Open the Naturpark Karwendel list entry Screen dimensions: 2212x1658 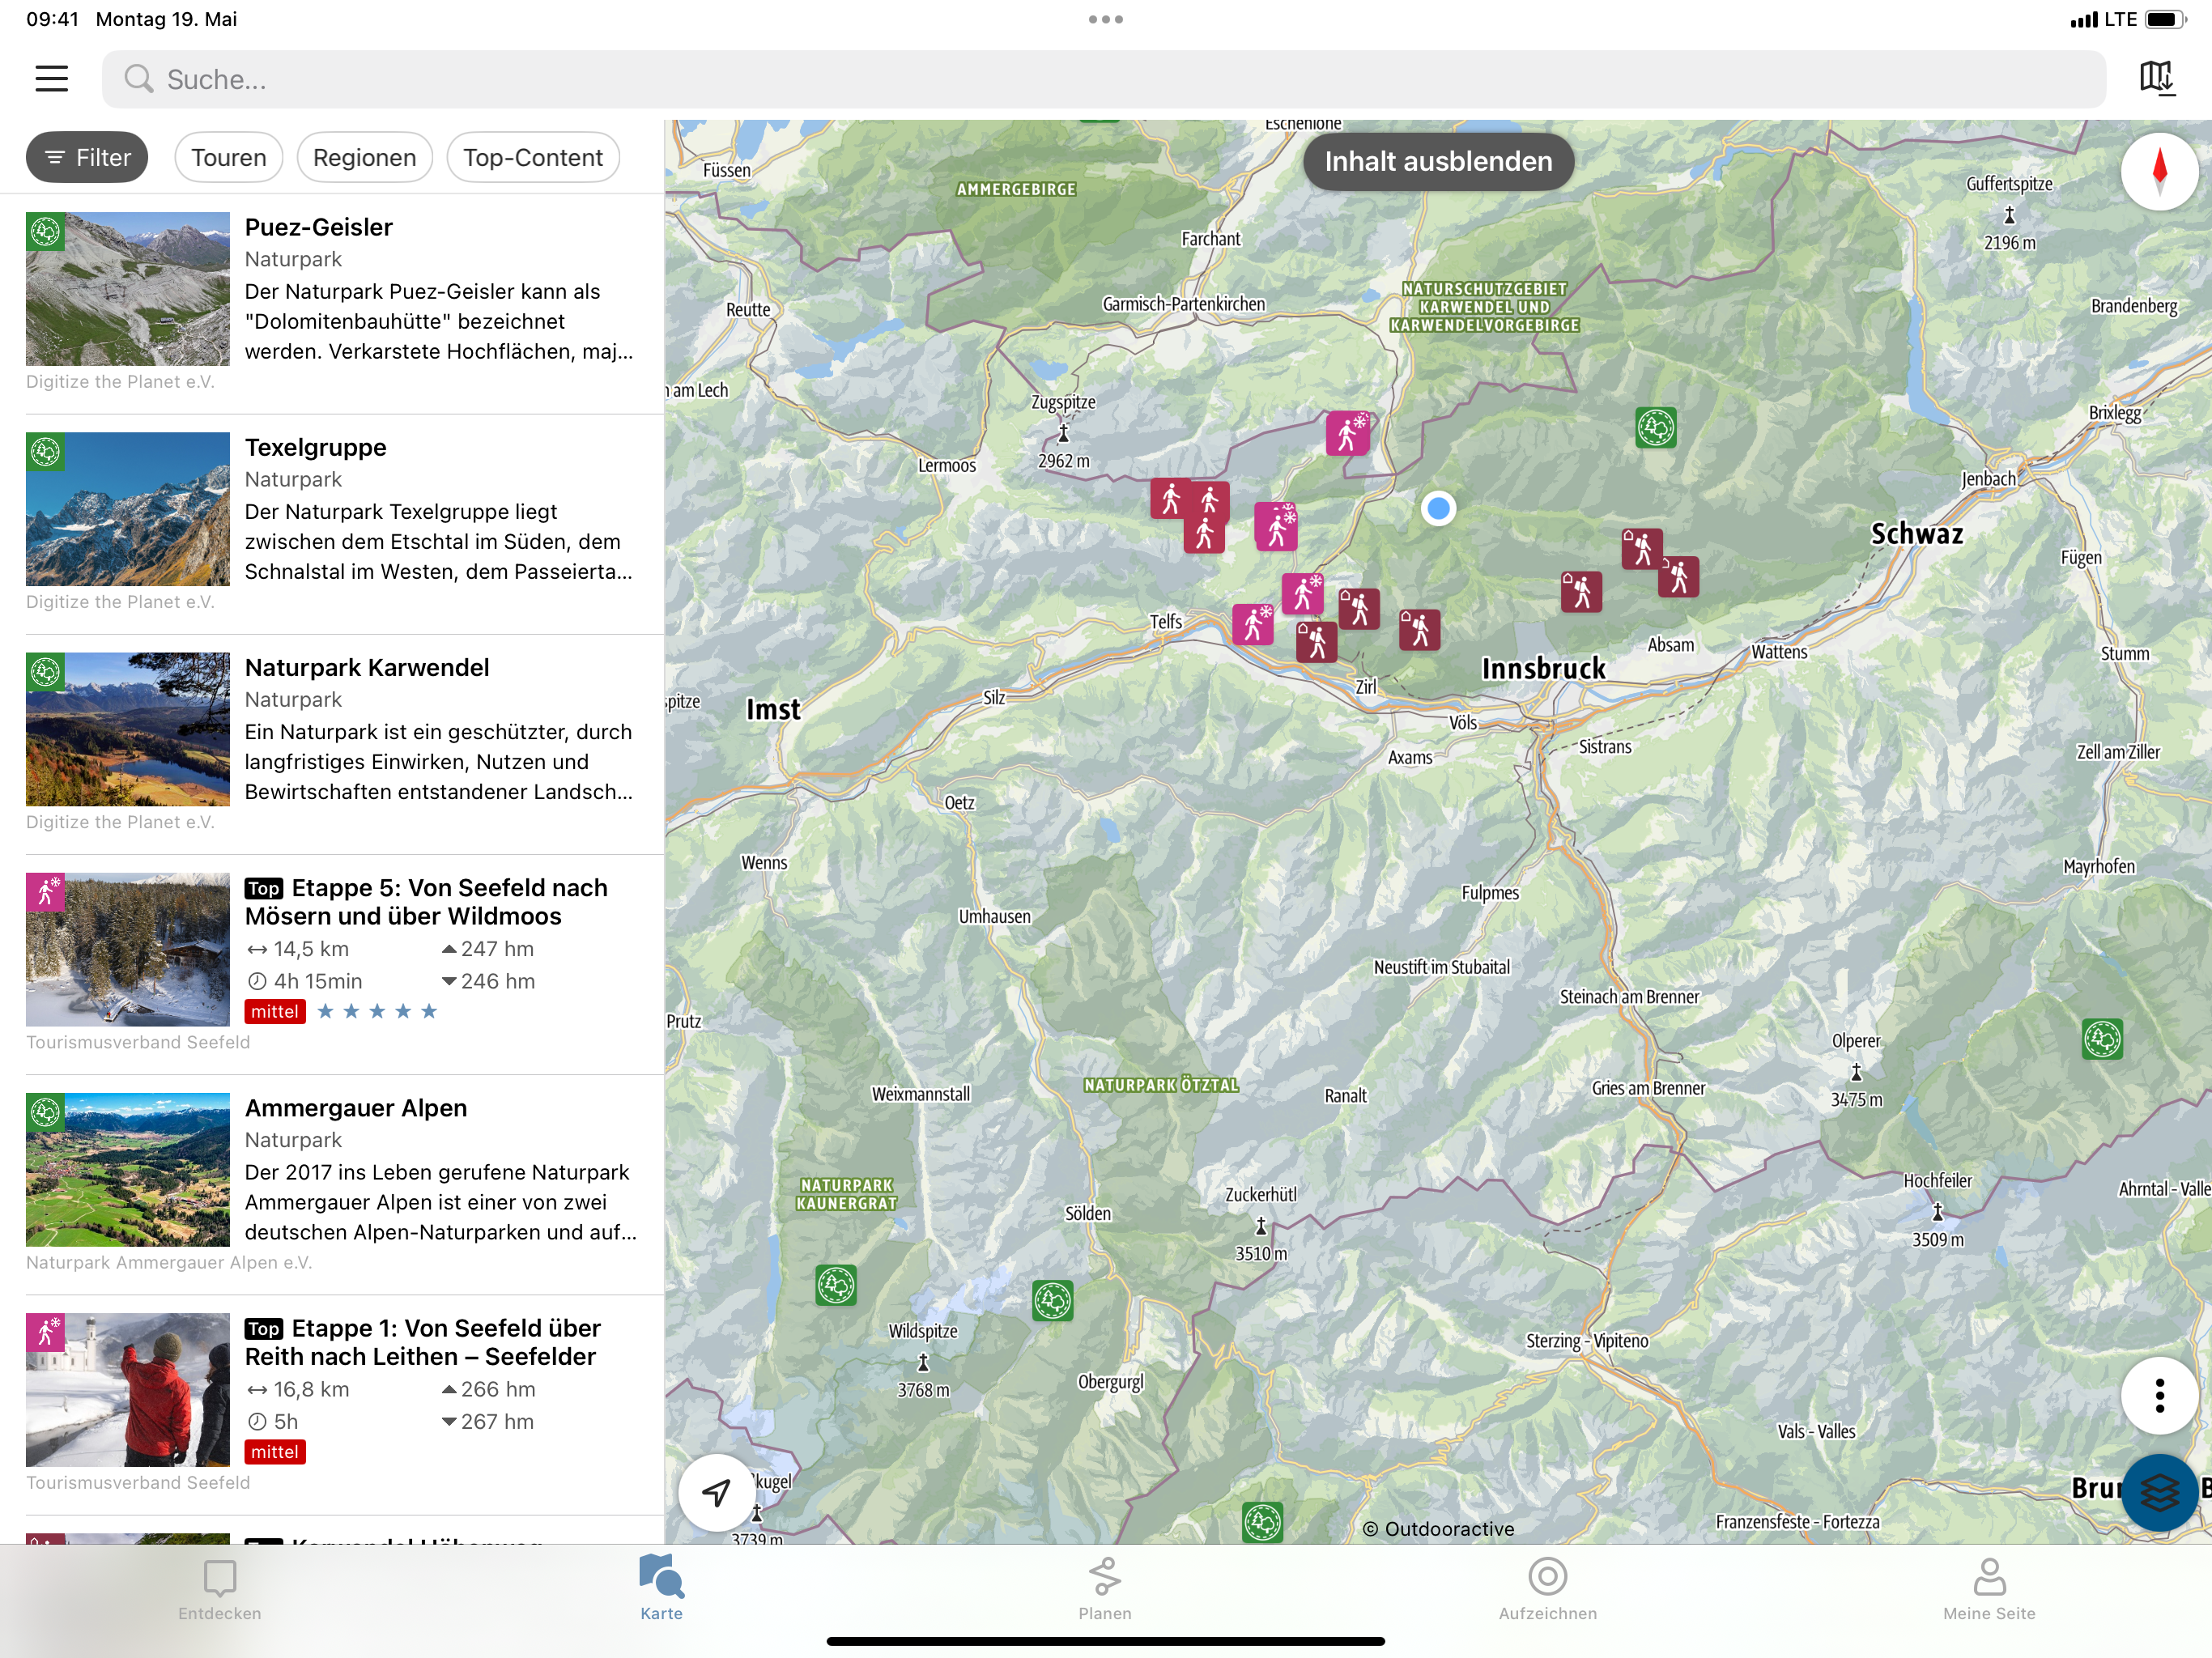[332, 744]
